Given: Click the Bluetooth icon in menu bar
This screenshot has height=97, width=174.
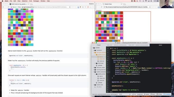Looking at the screenshot, I should coord(143,1).
